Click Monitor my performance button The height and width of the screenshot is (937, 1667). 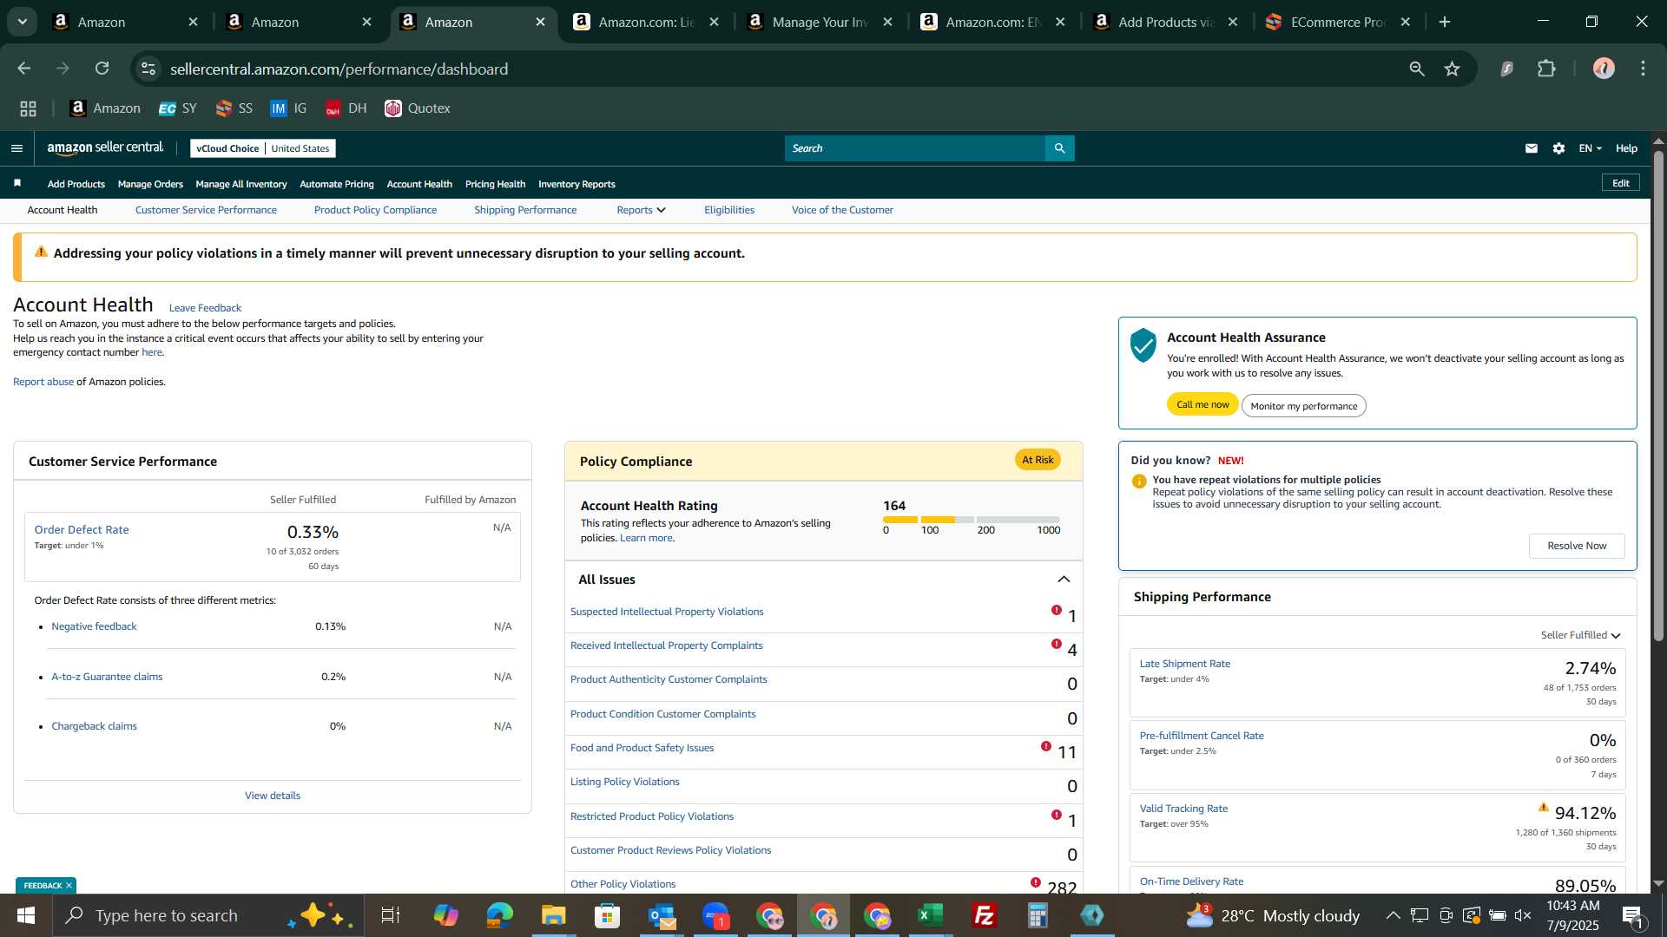click(x=1303, y=405)
